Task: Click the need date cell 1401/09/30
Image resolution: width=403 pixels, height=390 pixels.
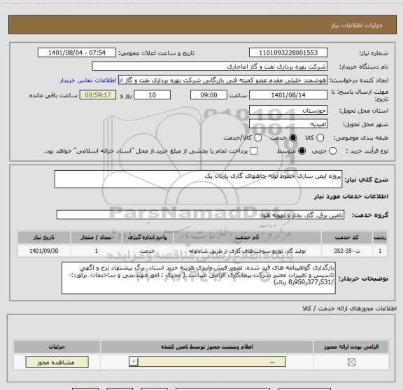Action: (44, 251)
